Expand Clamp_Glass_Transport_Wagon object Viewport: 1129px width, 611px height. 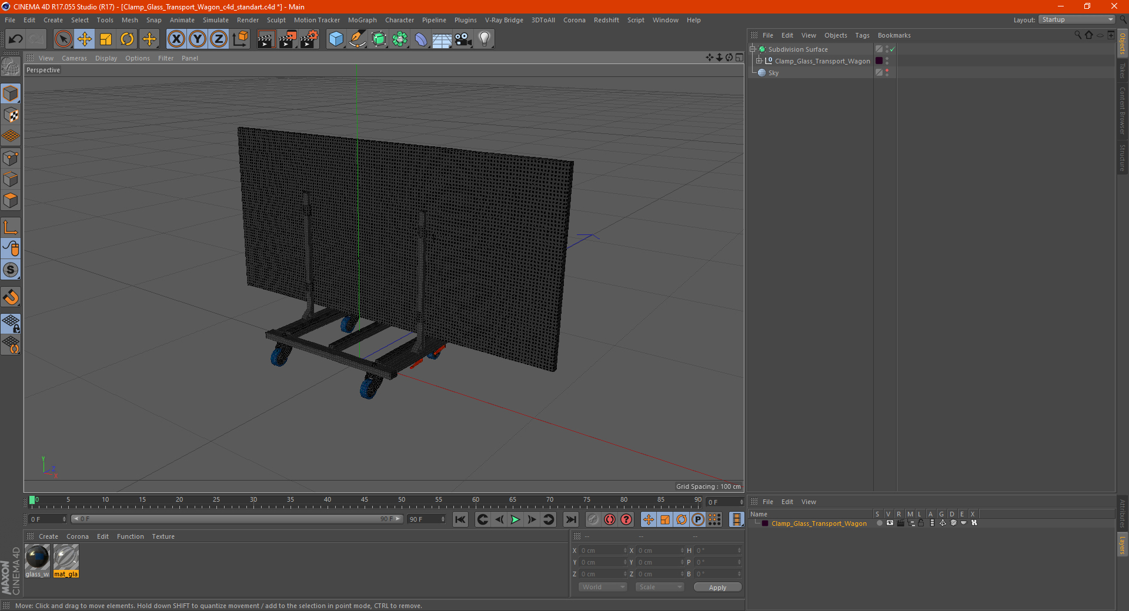pos(759,61)
